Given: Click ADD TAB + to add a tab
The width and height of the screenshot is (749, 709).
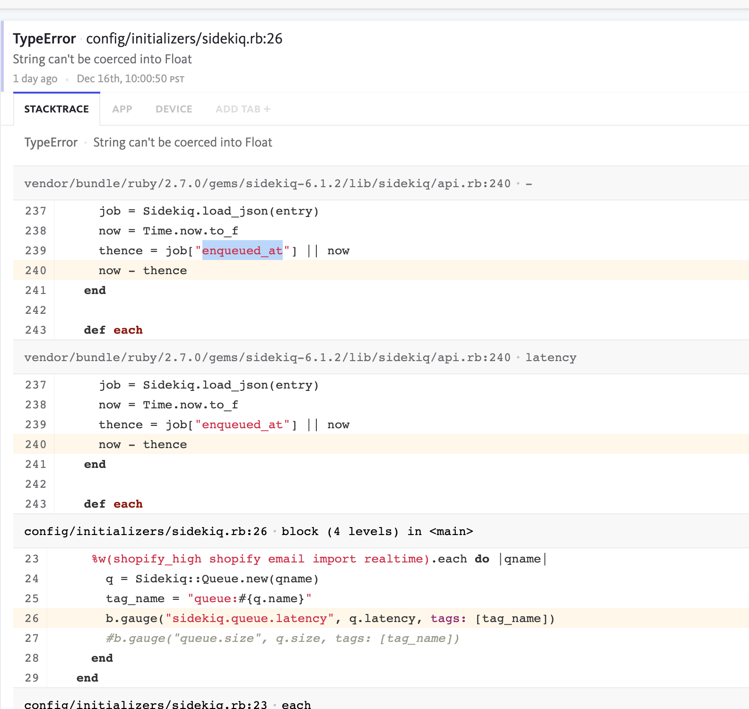Looking at the screenshot, I should click(x=243, y=109).
